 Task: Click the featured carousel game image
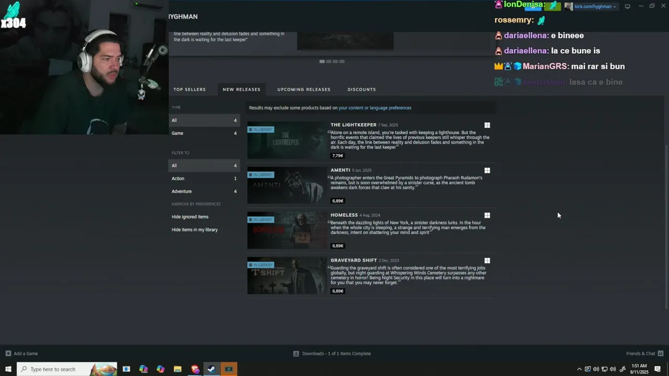point(345,41)
